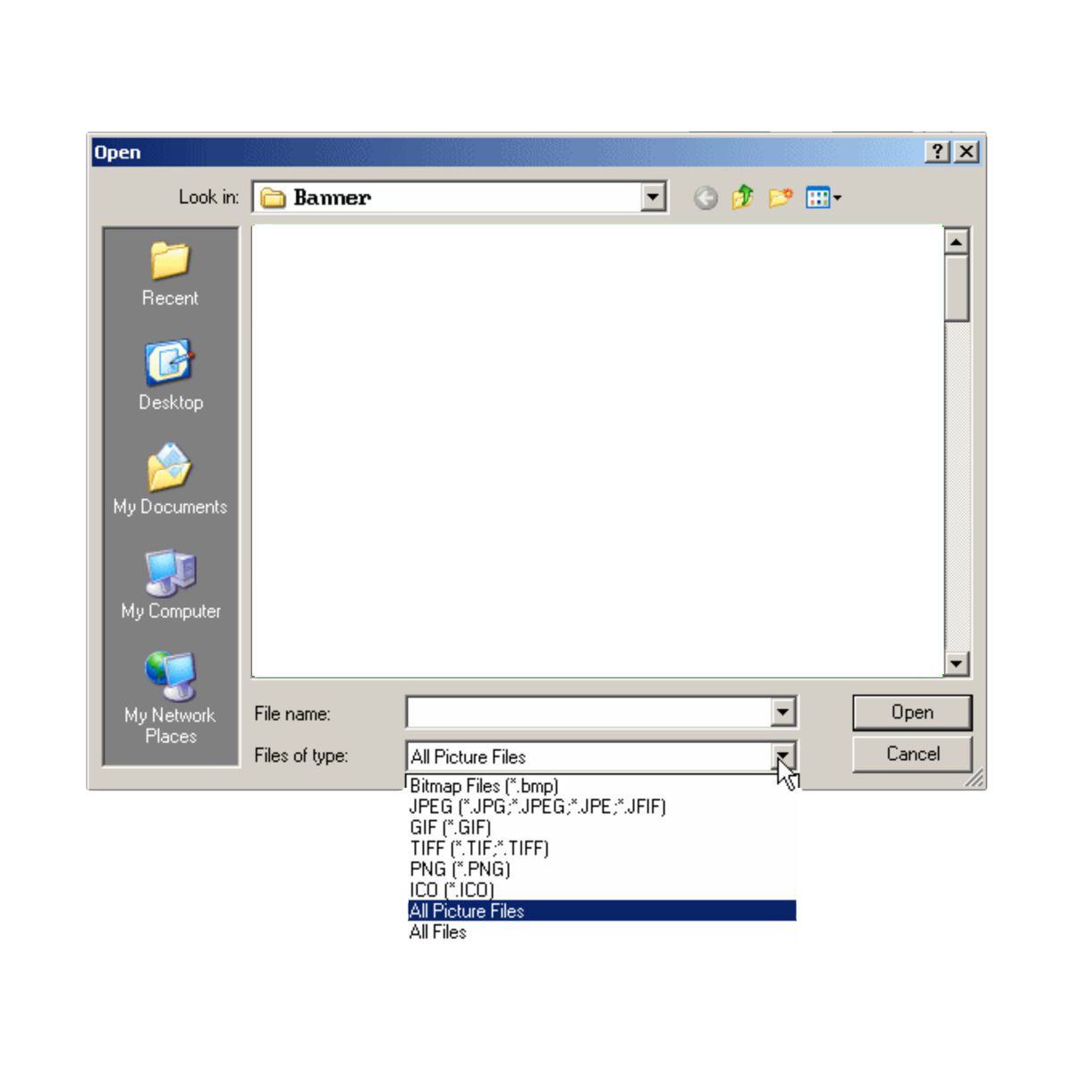
Task: Choose All Files from type list
Action: [437, 932]
